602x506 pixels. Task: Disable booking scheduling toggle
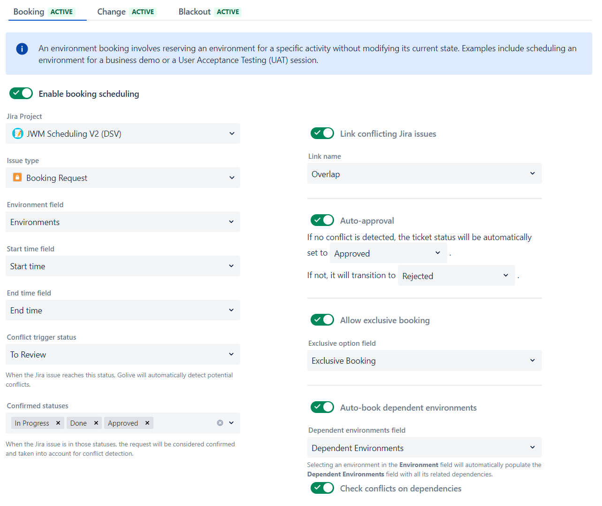pyautogui.click(x=21, y=93)
